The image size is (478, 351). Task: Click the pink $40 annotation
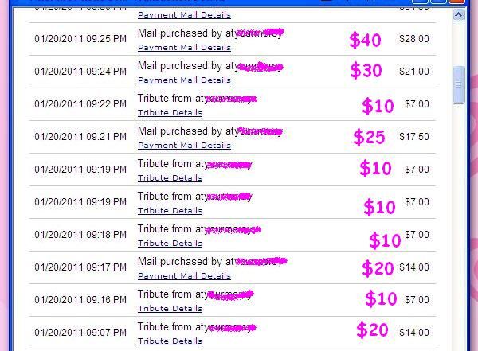[x=365, y=41]
